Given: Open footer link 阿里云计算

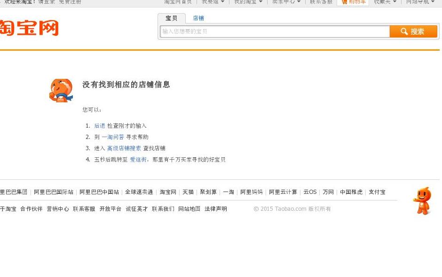Looking at the screenshot, I should [283, 192].
